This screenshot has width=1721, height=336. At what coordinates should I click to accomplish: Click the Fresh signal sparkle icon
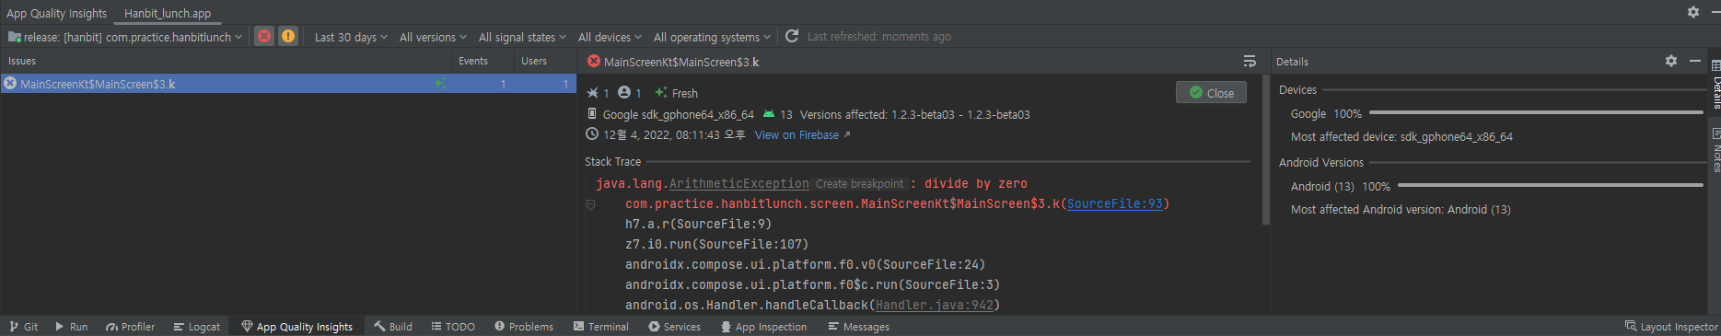tap(661, 93)
